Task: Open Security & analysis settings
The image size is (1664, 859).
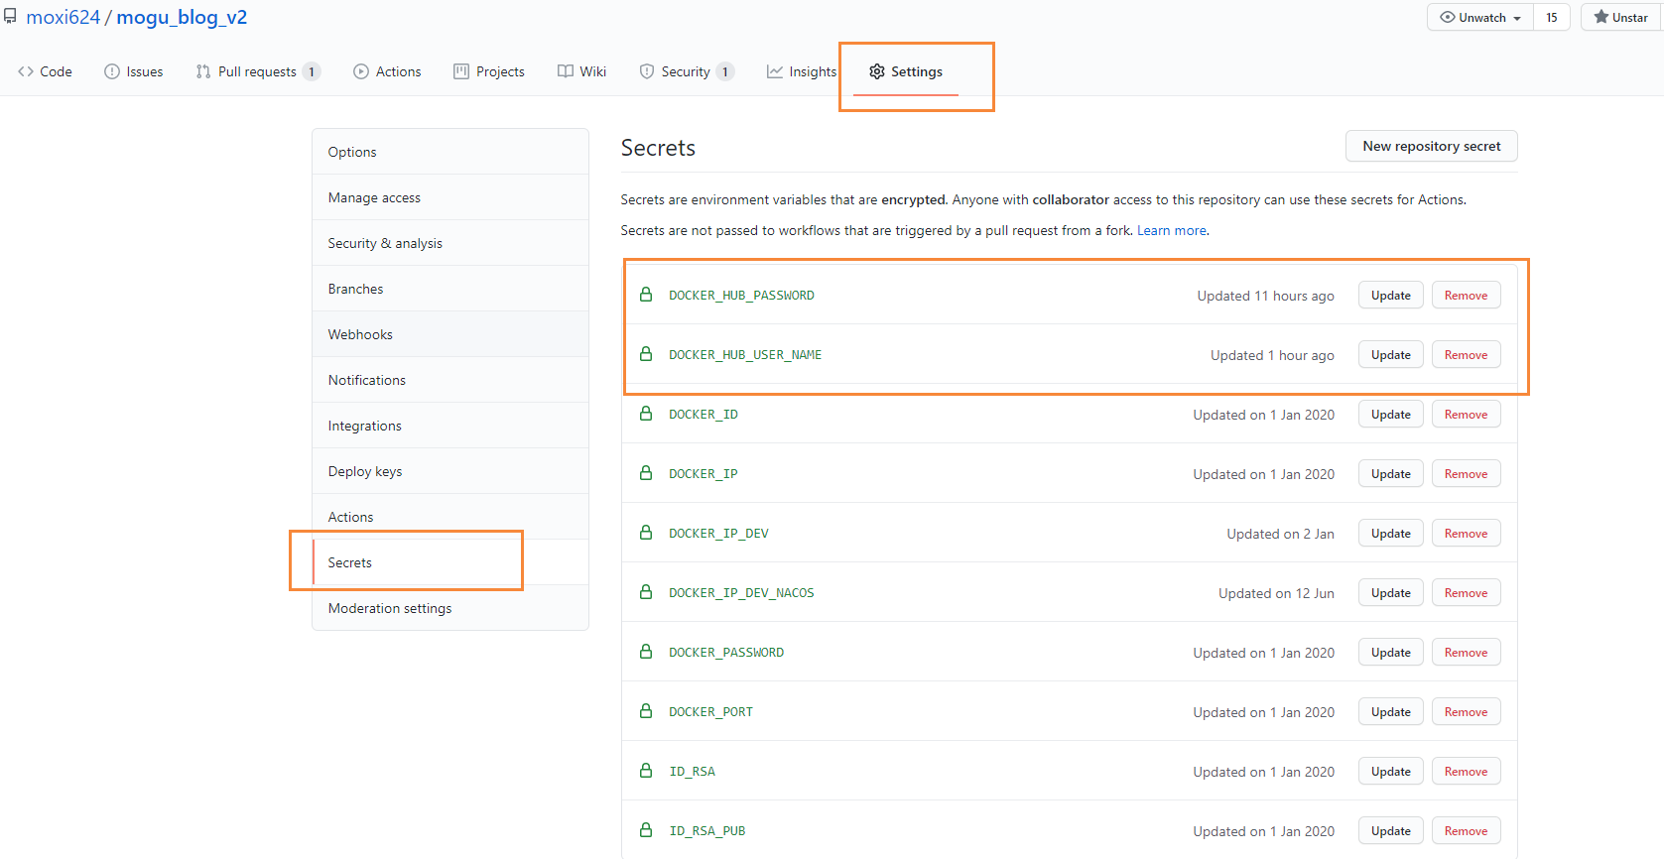Action: tap(450, 243)
